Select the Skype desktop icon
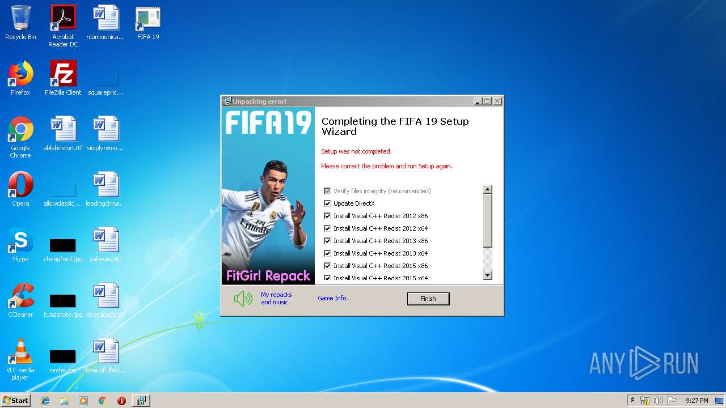The width and height of the screenshot is (726, 408). coord(20,245)
